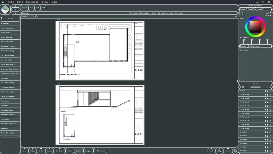Open Table of Contents in sidebar

click(x=10, y=96)
